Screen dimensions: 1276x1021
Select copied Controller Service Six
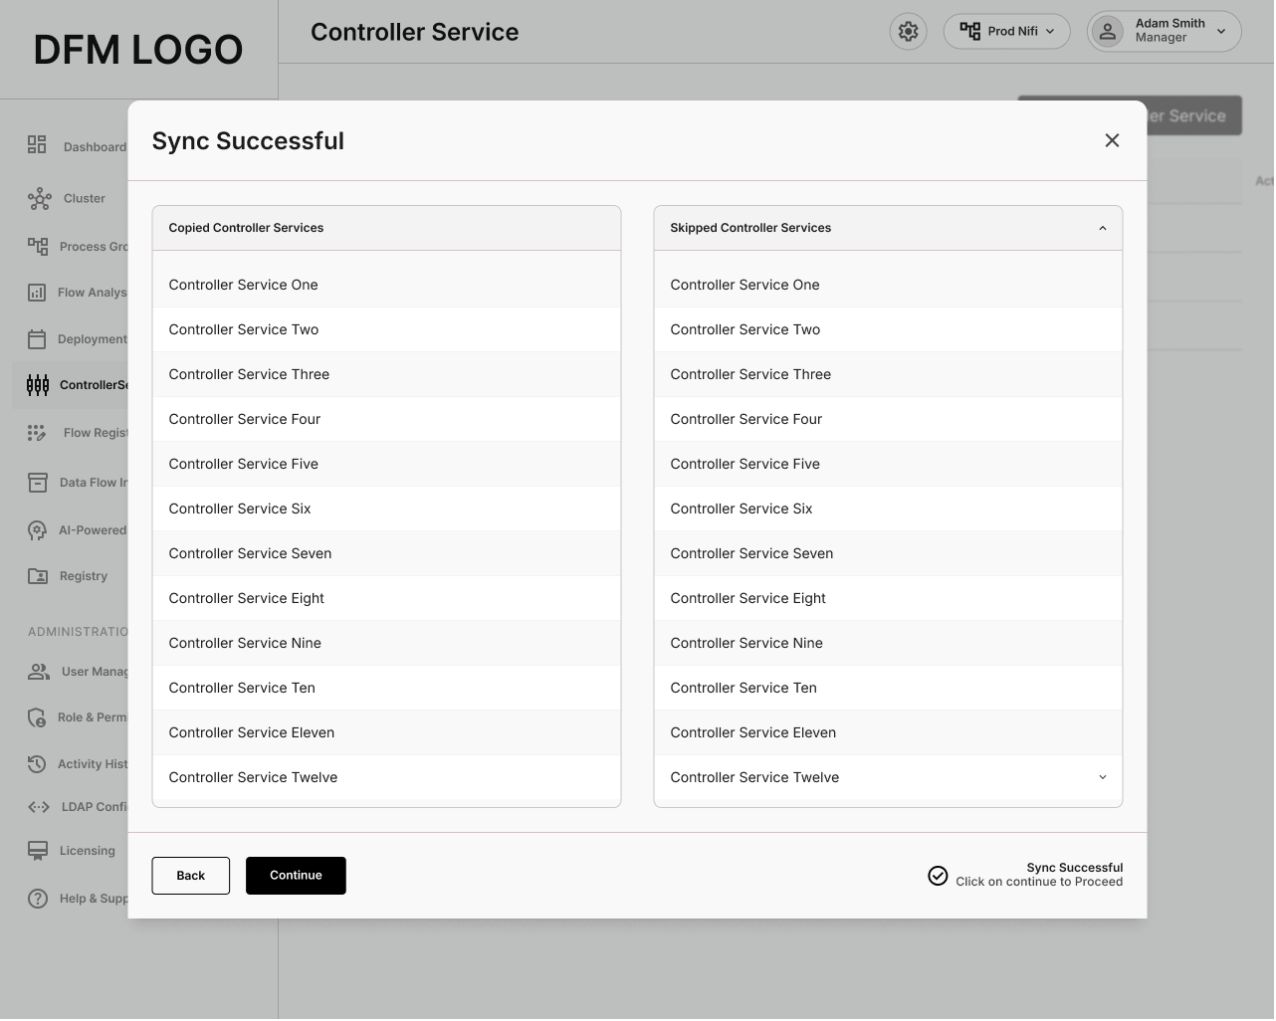(386, 510)
